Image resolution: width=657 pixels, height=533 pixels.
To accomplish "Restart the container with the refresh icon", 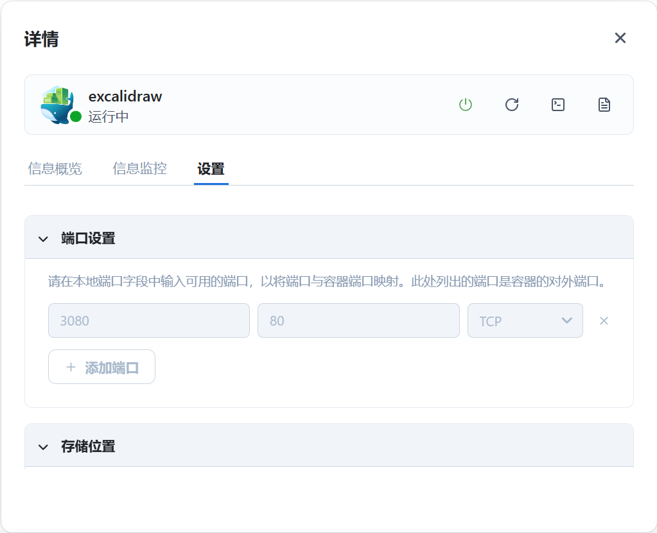I will pos(512,105).
